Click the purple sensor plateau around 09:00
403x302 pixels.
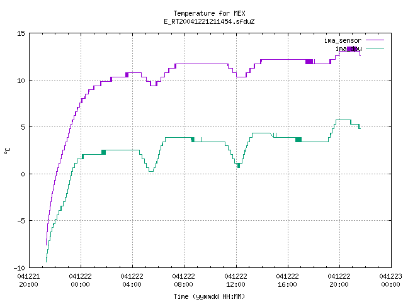tap(201, 64)
